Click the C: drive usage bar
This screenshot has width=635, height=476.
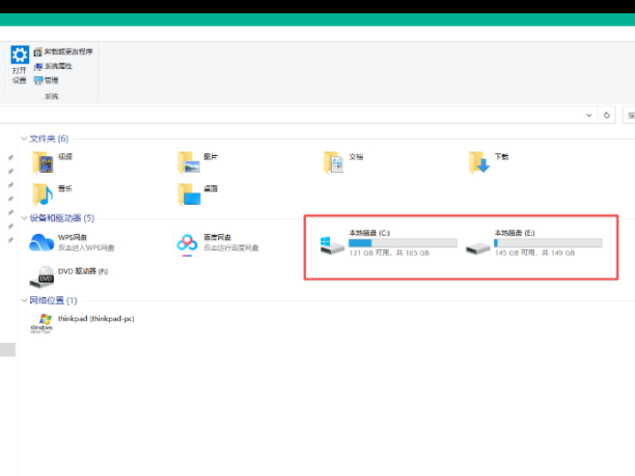tap(403, 243)
